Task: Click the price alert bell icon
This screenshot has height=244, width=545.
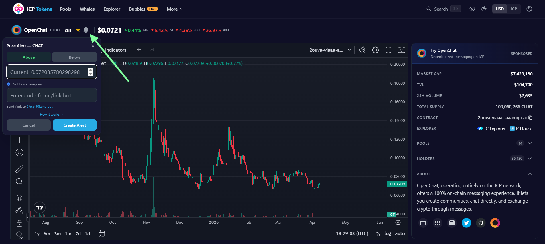Action: coord(86,30)
